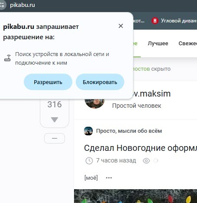The image size is (197, 203).
Task: Open the post title Сделал Новогодние
Action: [140, 148]
